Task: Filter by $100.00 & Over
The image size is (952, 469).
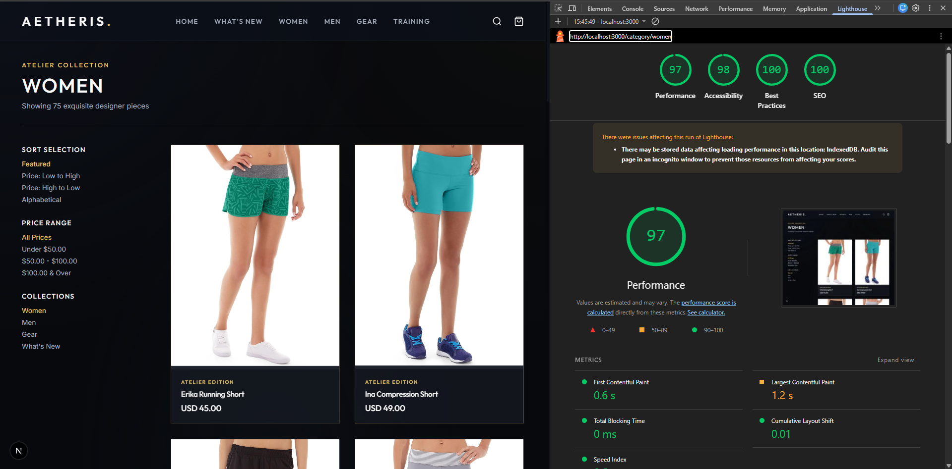Action: coord(46,273)
